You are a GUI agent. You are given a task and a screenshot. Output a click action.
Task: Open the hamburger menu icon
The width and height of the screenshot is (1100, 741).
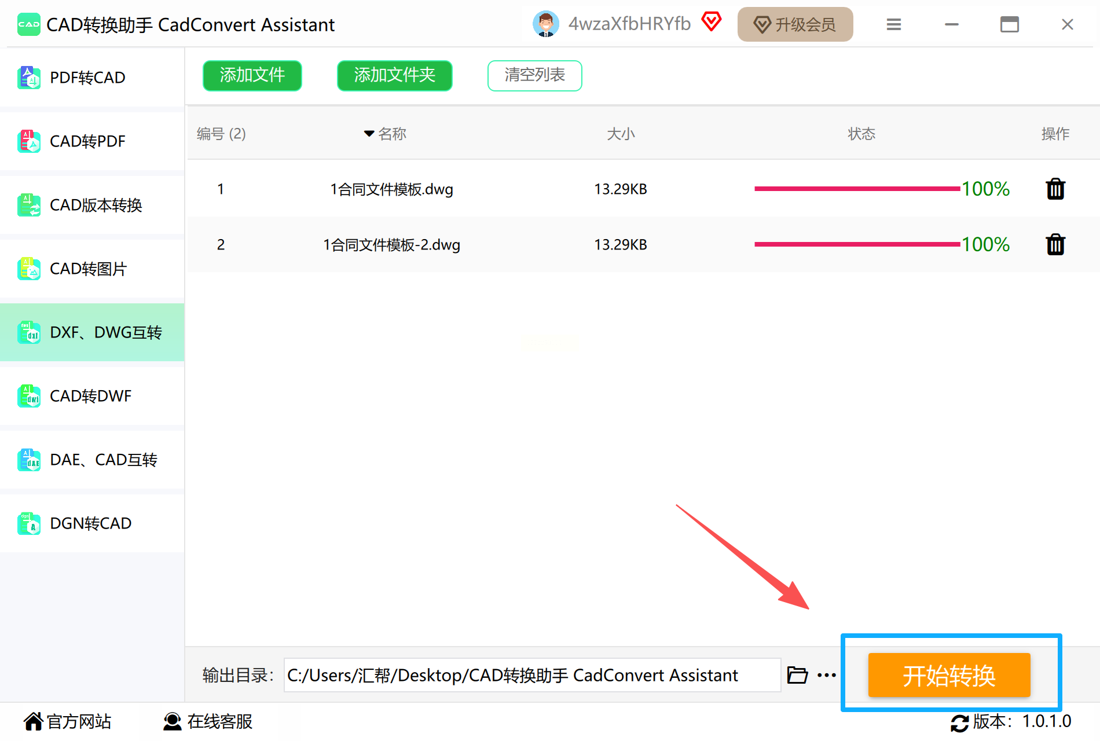pos(894,24)
